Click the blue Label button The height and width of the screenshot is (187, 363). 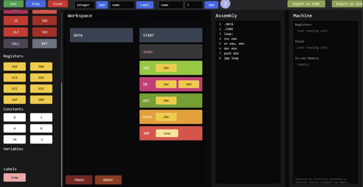tap(145, 5)
